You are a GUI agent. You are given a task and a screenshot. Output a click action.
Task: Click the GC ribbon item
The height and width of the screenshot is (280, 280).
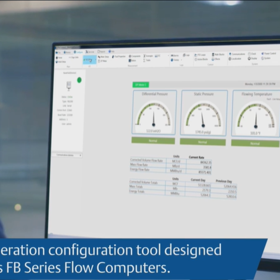click(x=158, y=56)
